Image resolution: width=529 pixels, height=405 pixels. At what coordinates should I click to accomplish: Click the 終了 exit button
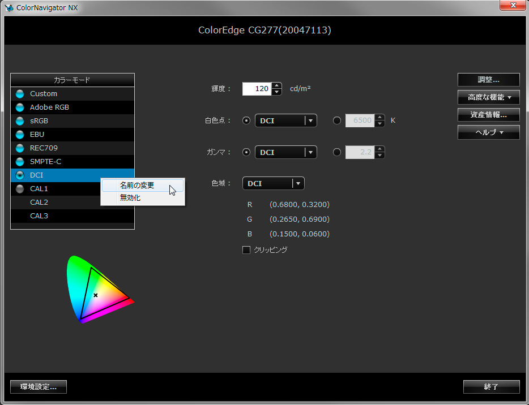pyautogui.click(x=491, y=387)
